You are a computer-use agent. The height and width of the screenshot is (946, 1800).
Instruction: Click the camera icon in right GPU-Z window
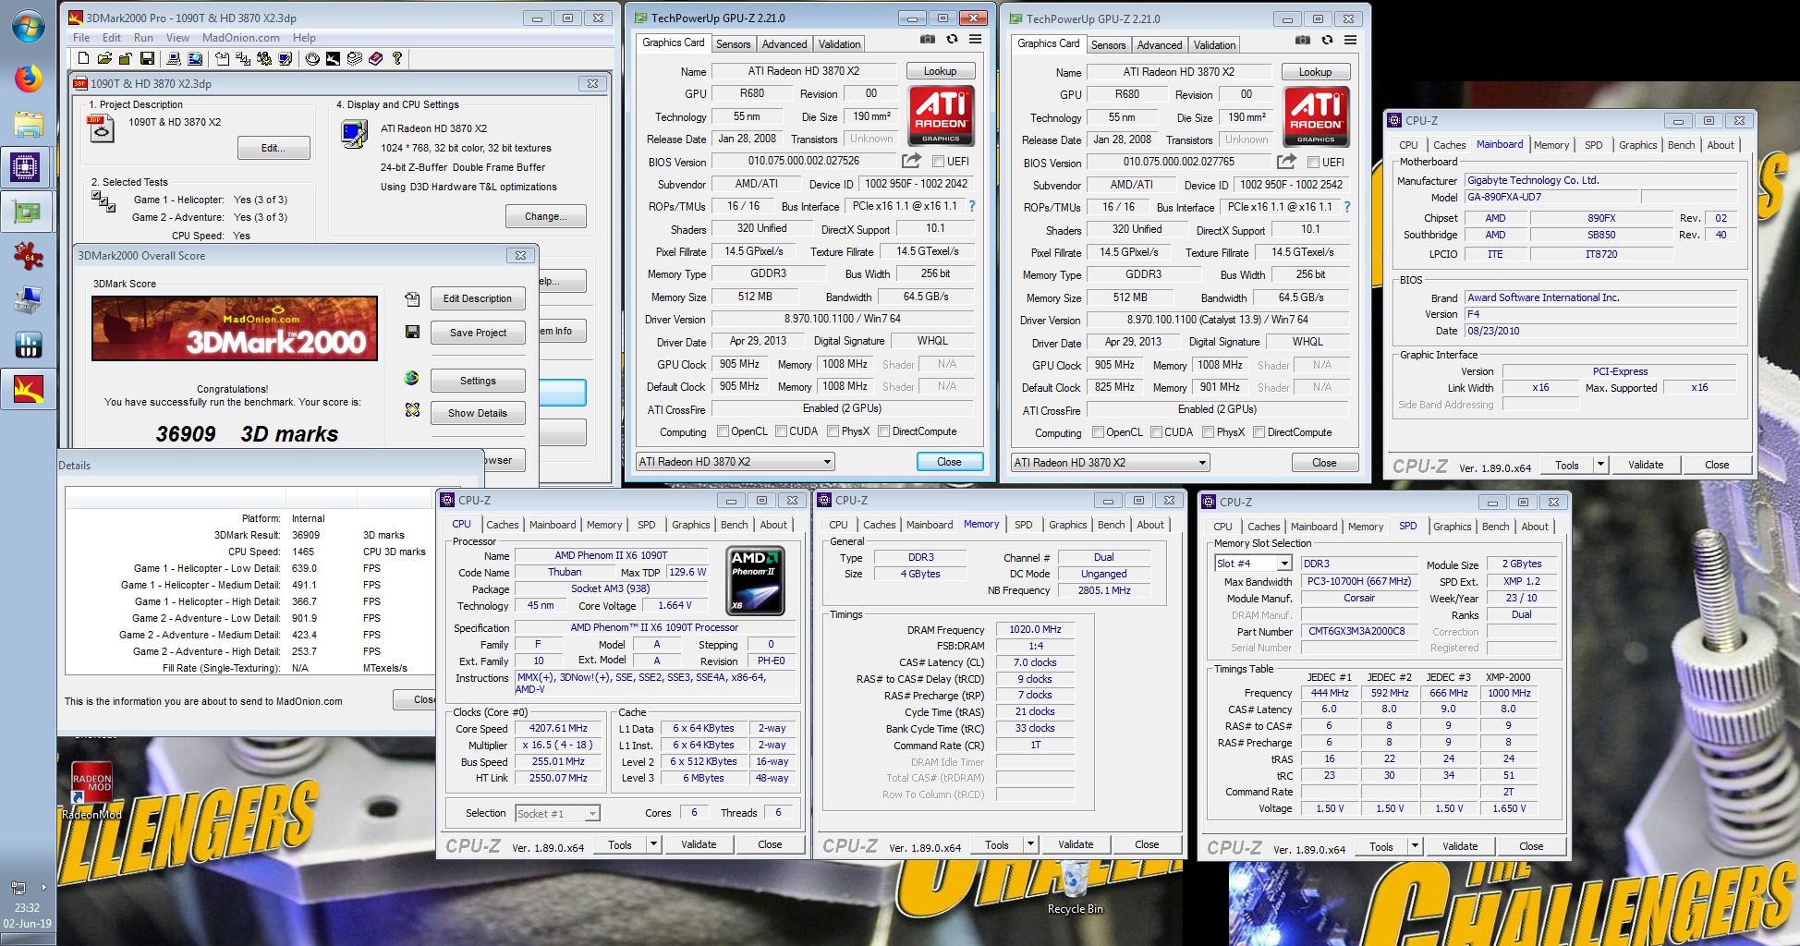point(1302,40)
